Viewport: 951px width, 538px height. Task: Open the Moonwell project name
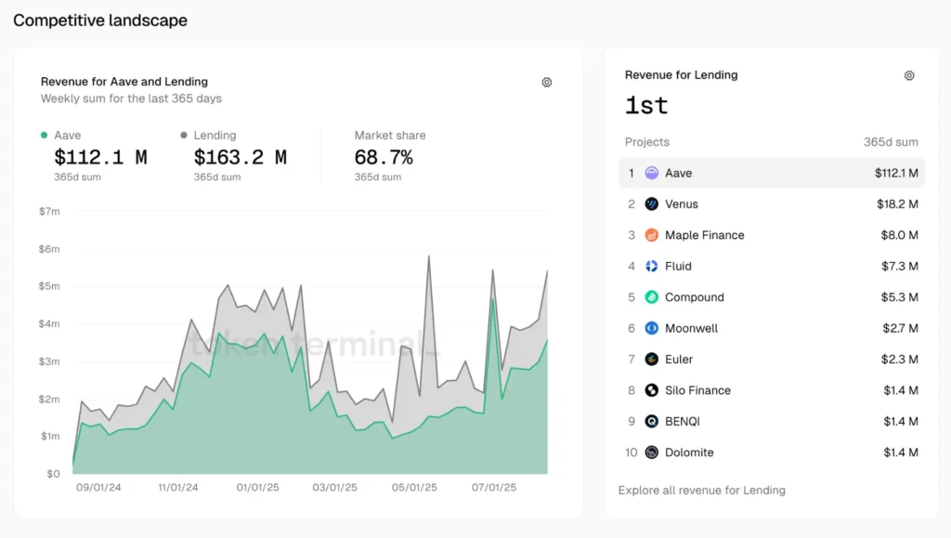[x=691, y=328]
